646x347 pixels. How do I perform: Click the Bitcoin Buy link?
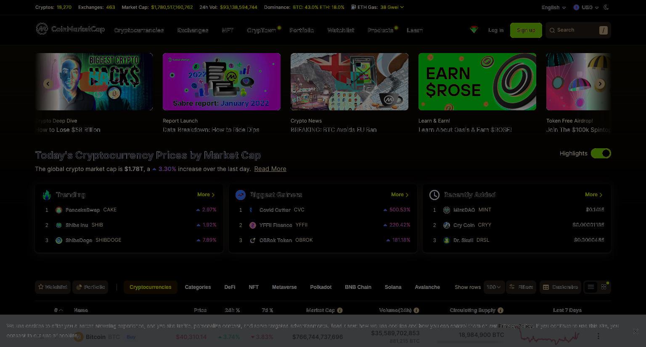pyautogui.click(x=131, y=337)
